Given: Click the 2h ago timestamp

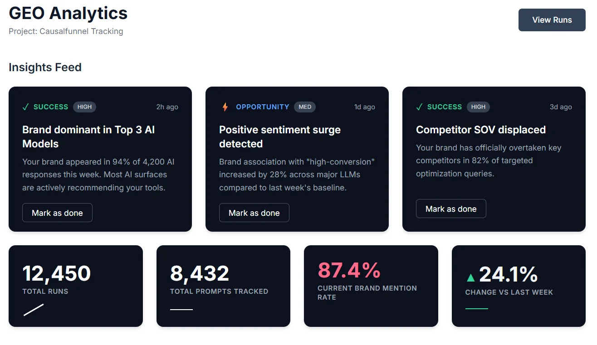Looking at the screenshot, I should [167, 107].
